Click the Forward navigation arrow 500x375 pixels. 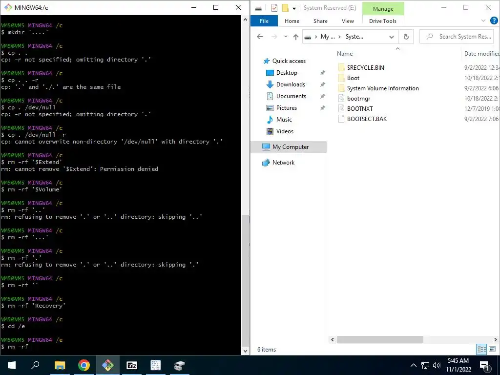(274, 37)
